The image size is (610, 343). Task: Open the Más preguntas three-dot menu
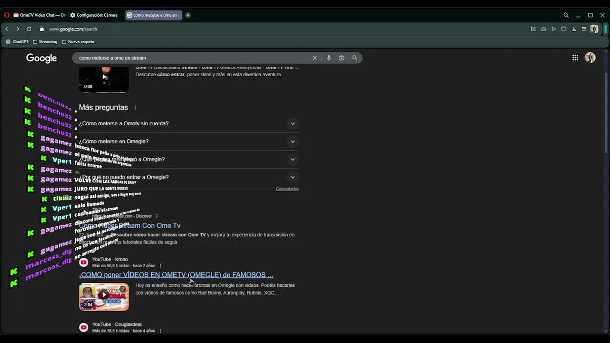tap(135, 108)
